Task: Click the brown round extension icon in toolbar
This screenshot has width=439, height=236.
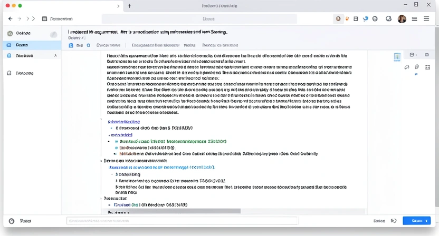Action: 338,19
